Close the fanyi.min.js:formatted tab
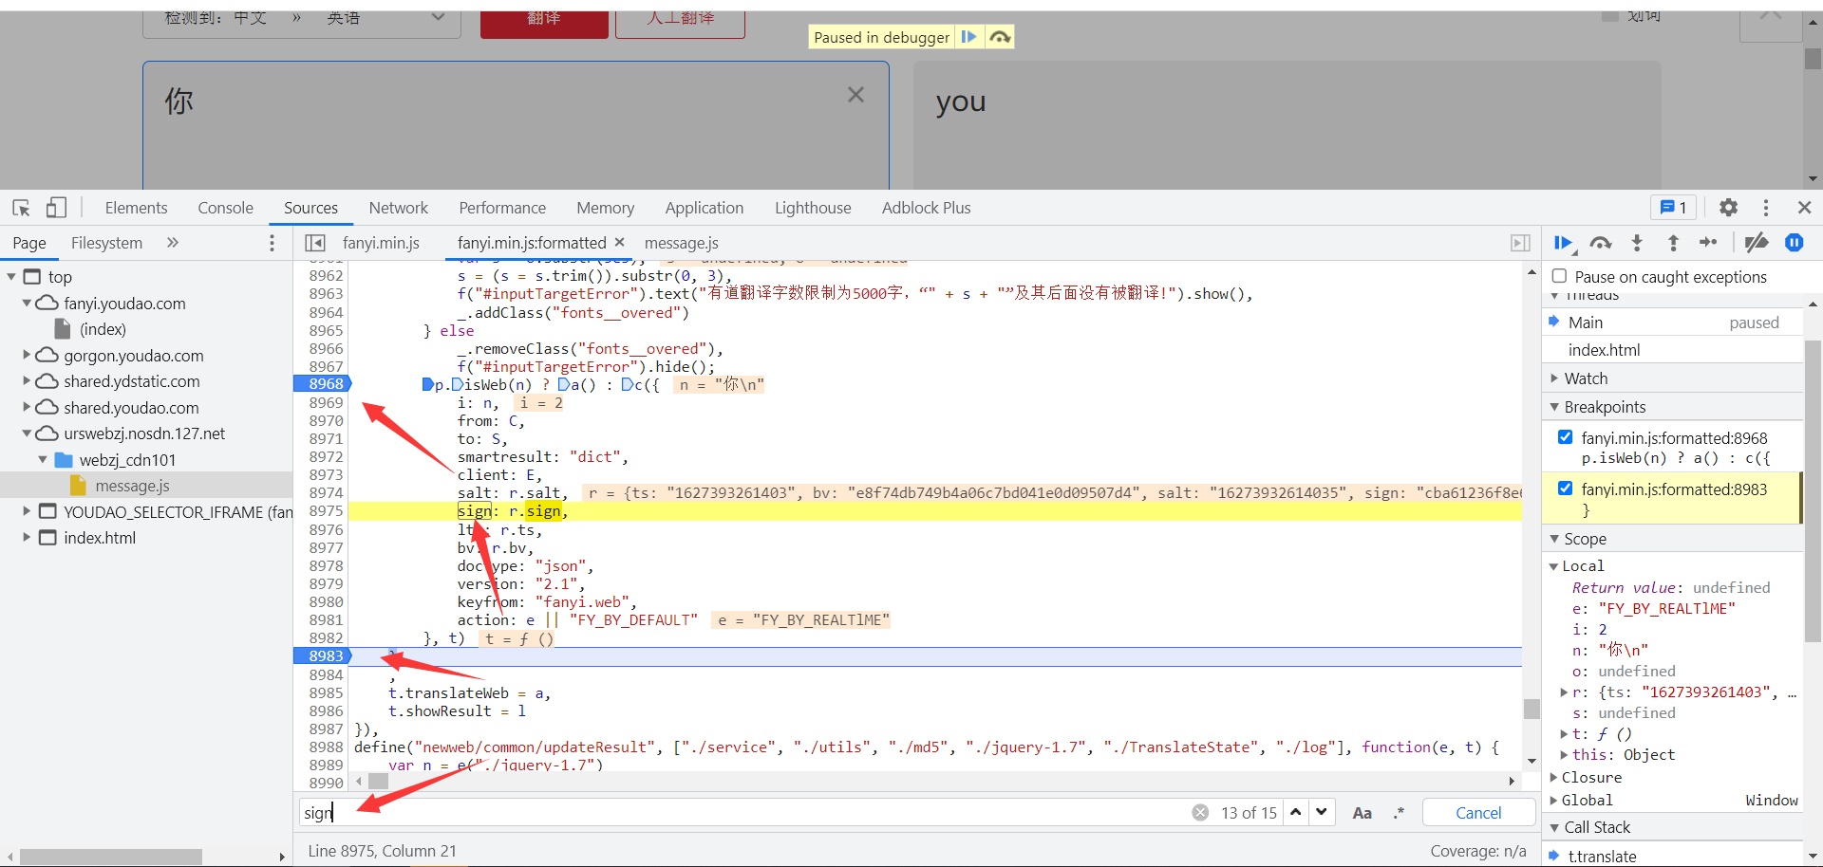 [620, 242]
